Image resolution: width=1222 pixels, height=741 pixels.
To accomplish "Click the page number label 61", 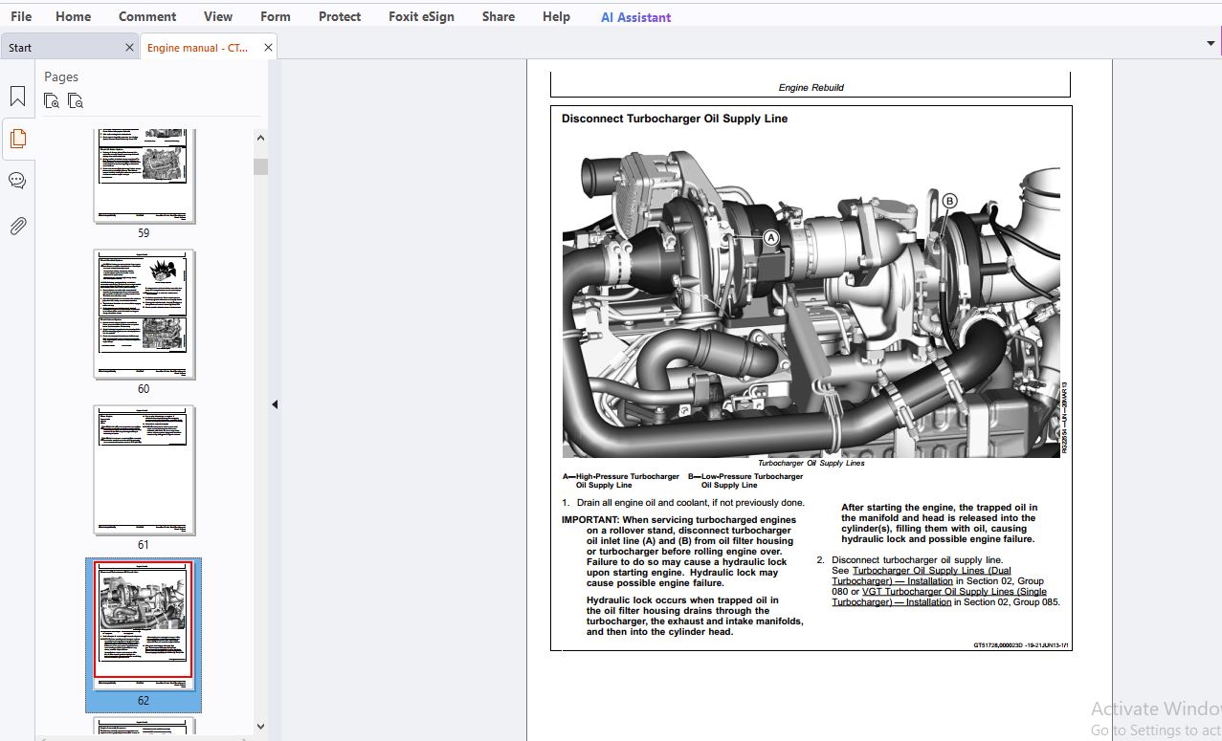I will (144, 545).
